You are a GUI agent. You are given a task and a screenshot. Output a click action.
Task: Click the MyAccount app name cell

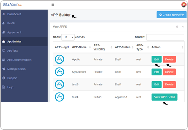coord(79,72)
